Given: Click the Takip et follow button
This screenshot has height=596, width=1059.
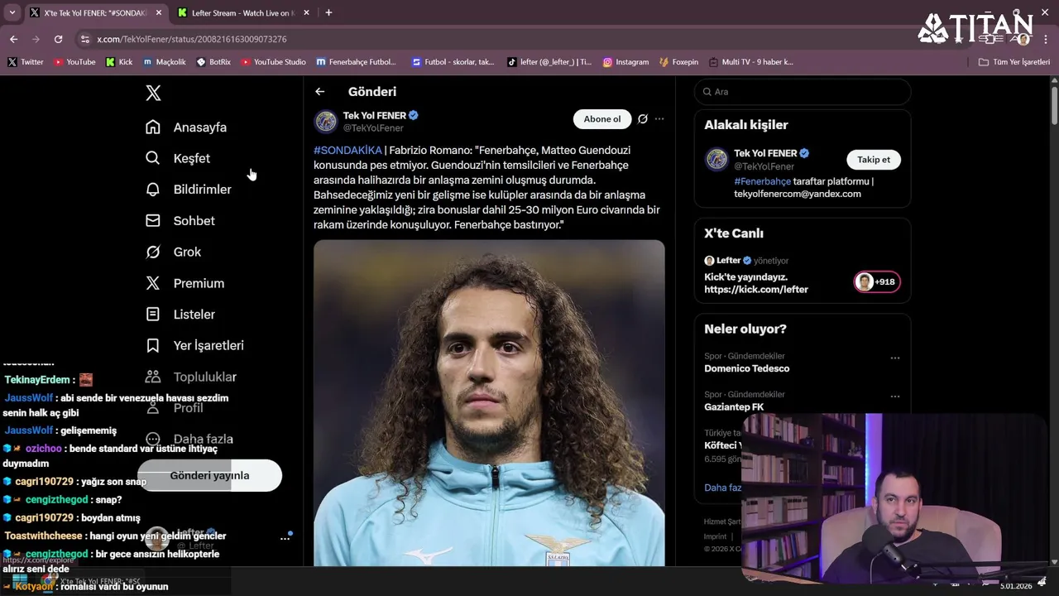Looking at the screenshot, I should coord(874,160).
